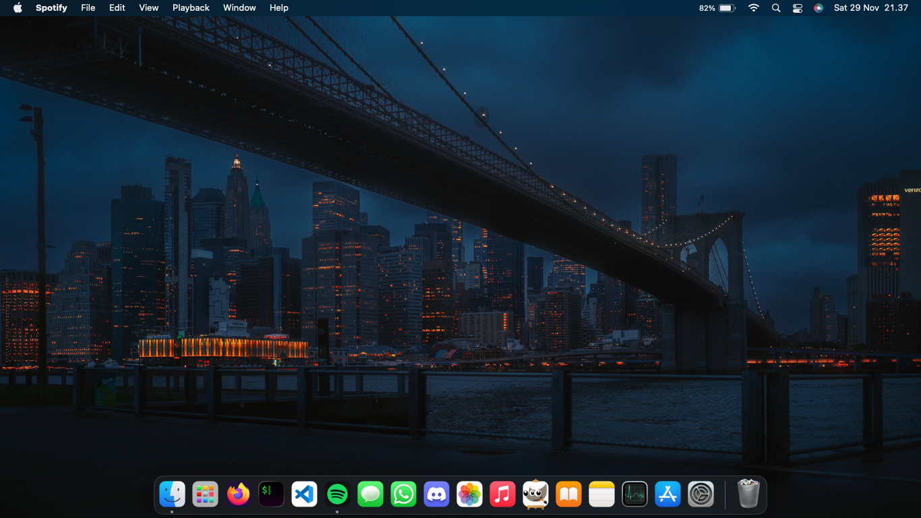
Task: Open Spotify's Playback menu
Action: pyautogui.click(x=191, y=7)
